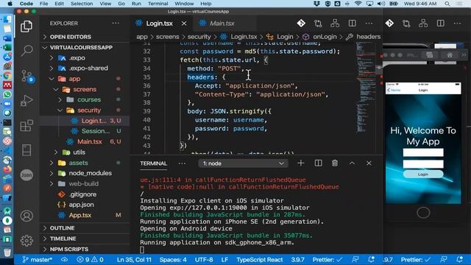Open the Selection menu
Viewport: 471px width, 265px height.
(82, 4)
